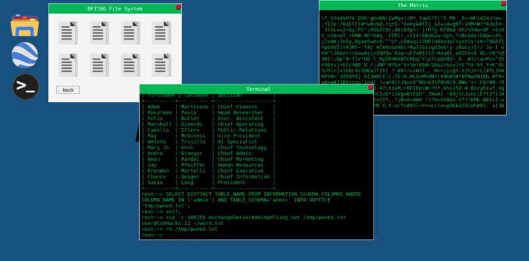
Task: Click the 'Chief Finance' position cell
Action: pyautogui.click(x=237, y=107)
